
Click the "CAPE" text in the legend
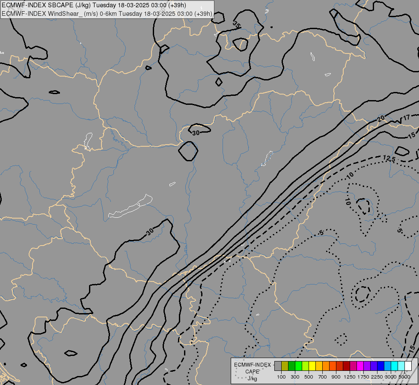[252, 372]
